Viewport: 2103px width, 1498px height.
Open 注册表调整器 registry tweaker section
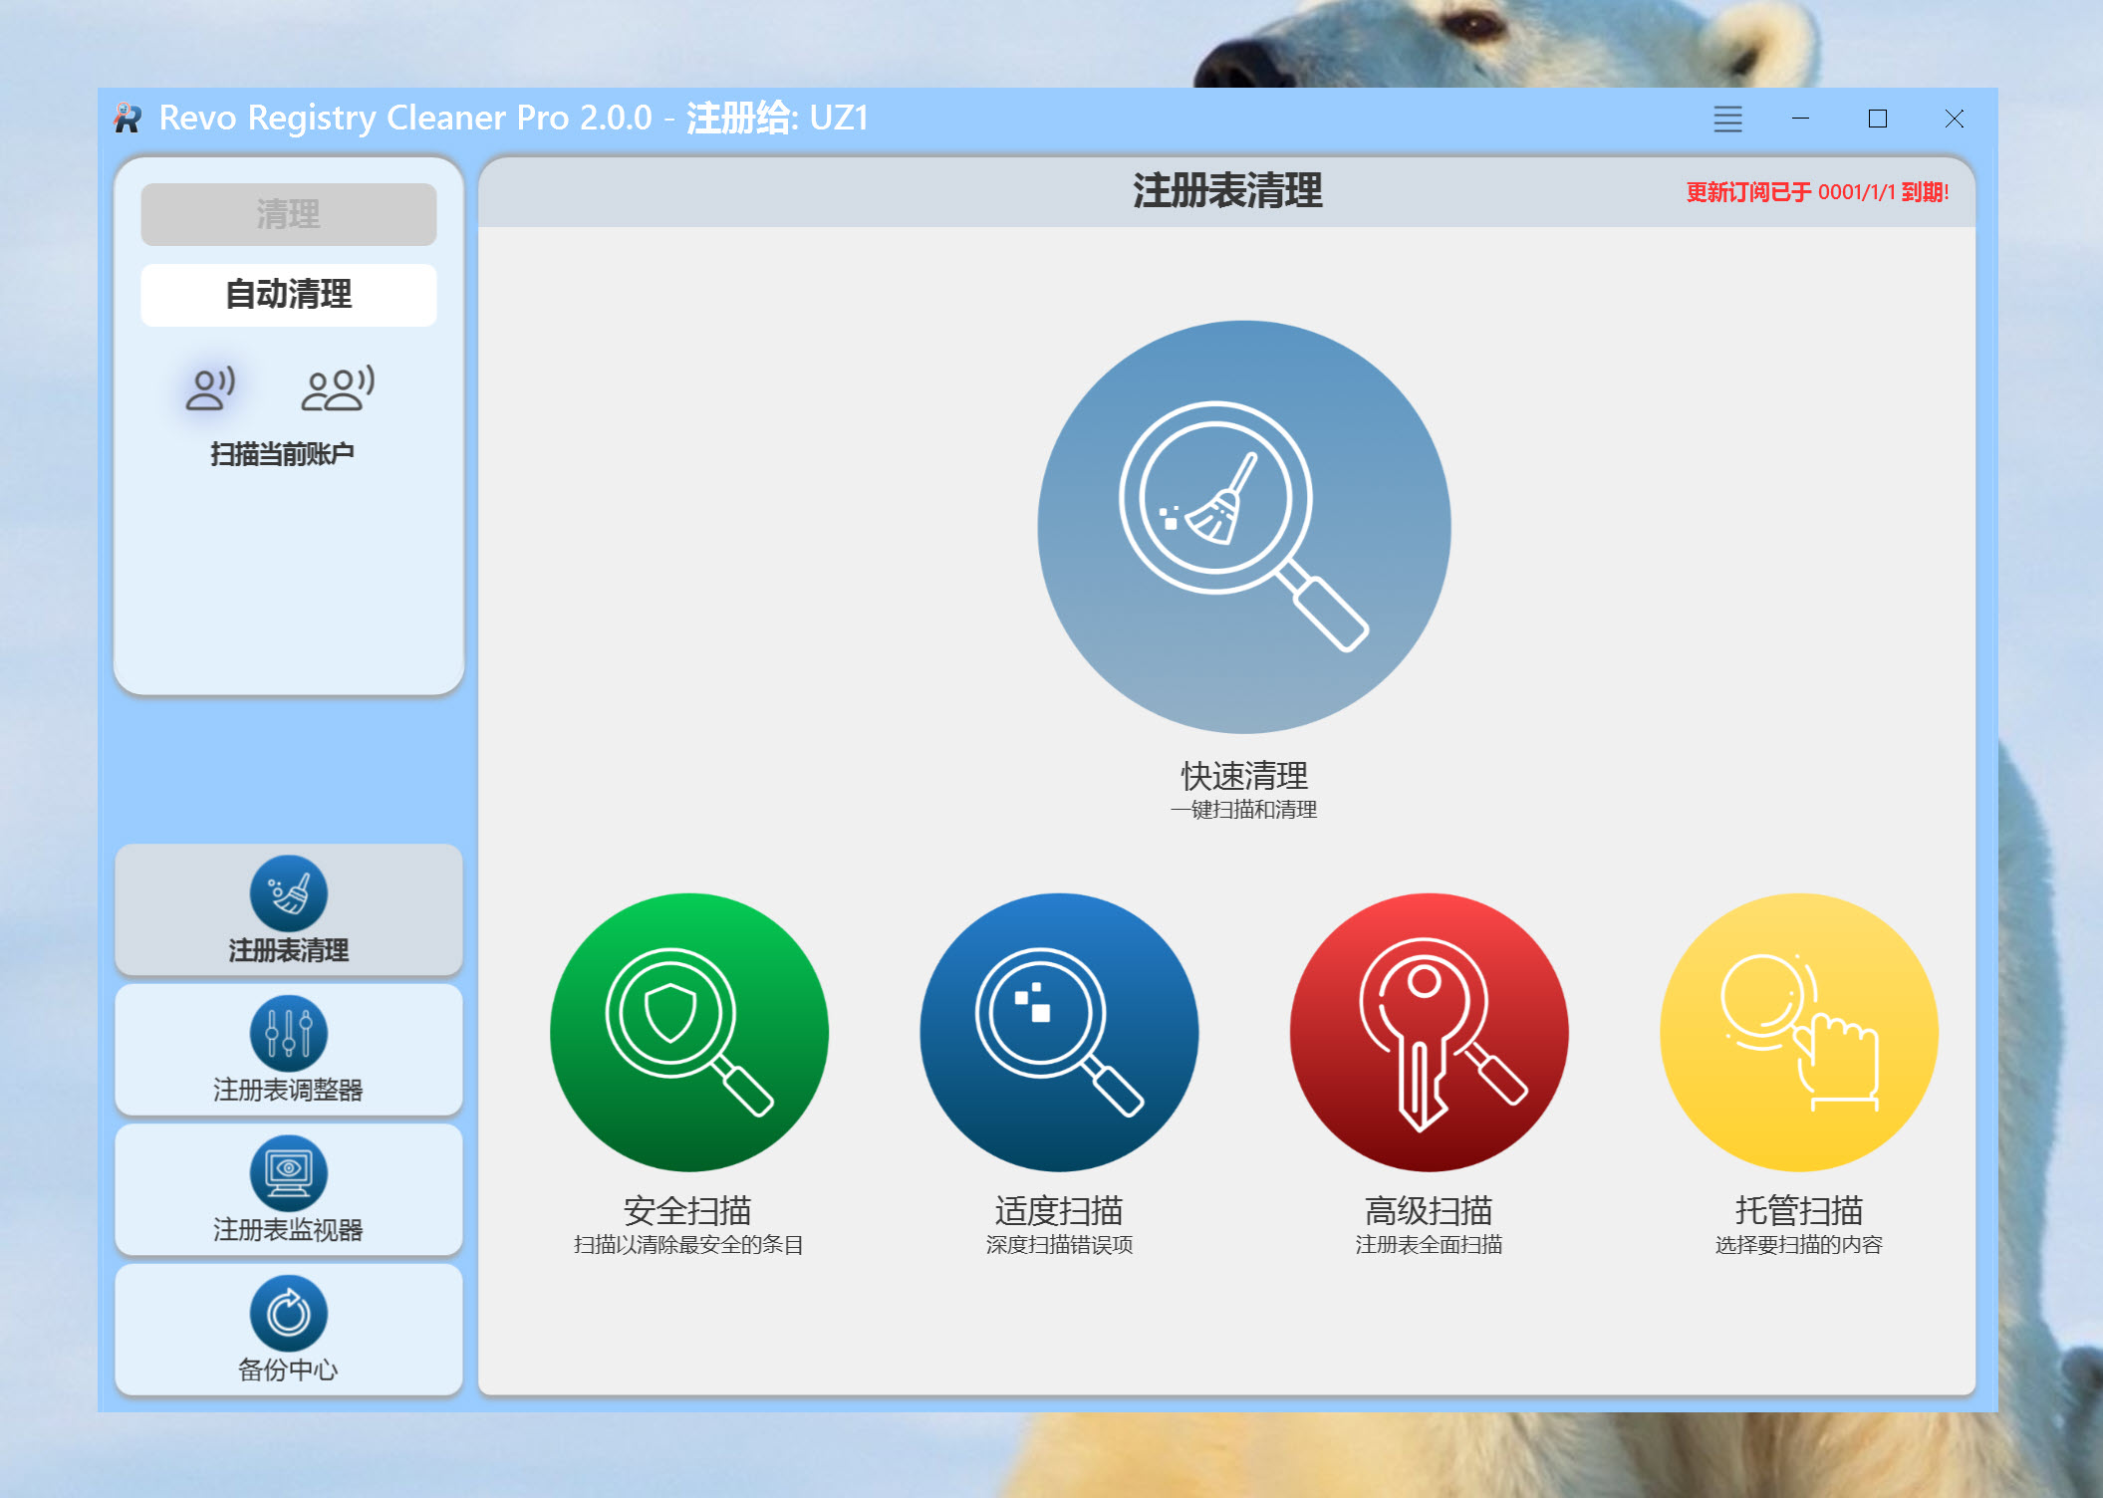(288, 1050)
